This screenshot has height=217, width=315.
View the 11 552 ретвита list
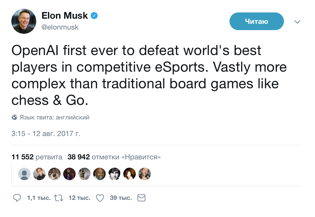click(37, 157)
